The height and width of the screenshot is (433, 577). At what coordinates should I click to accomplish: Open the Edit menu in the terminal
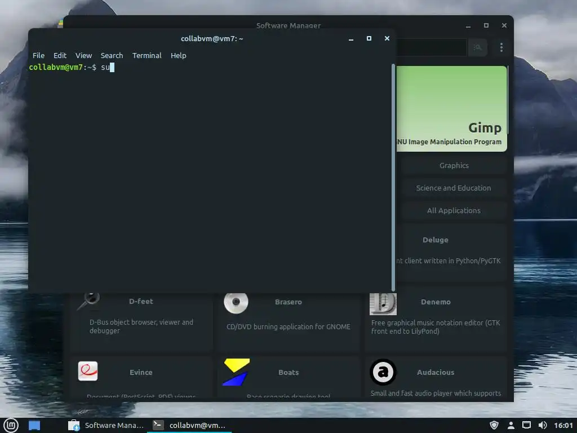point(60,56)
